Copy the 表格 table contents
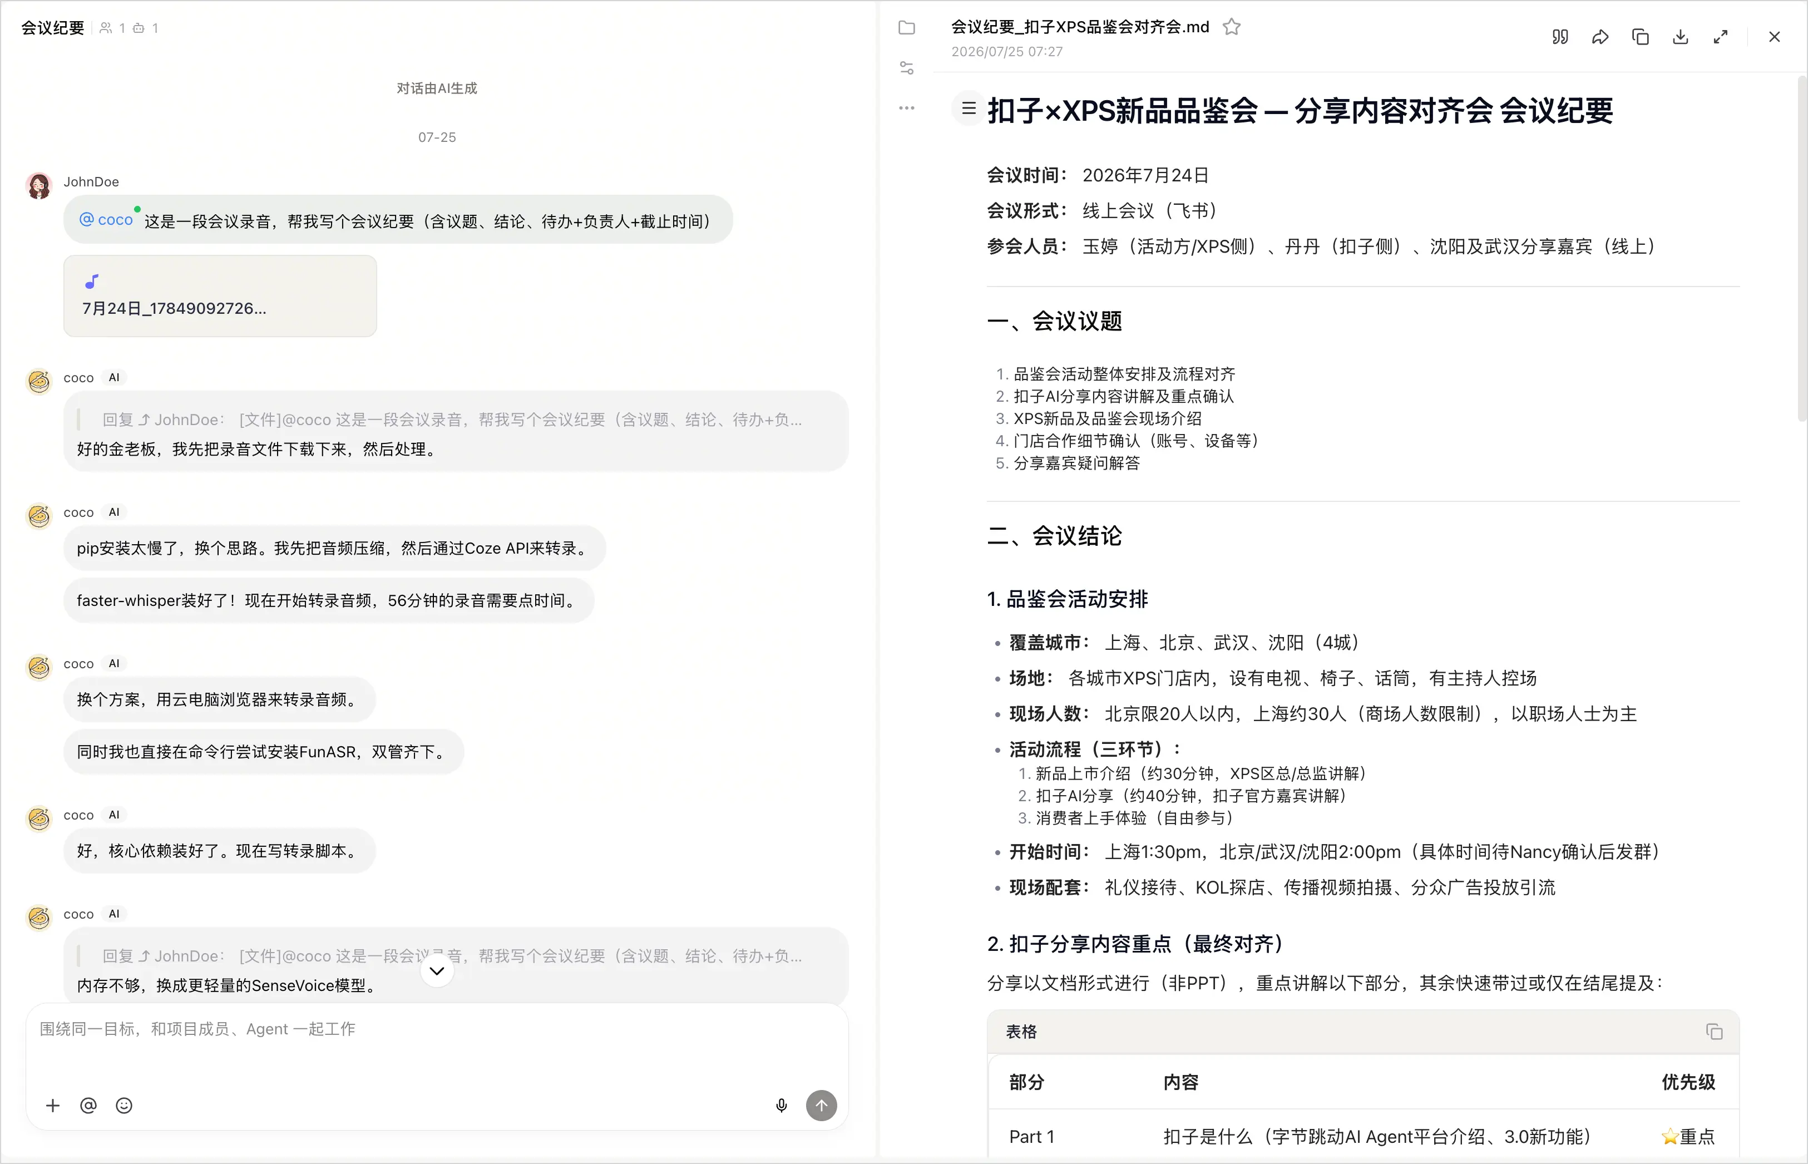 pos(1713,1032)
